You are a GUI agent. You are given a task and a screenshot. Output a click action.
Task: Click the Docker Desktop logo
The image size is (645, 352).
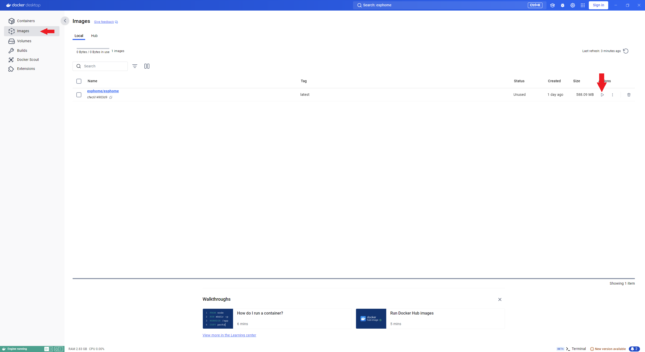pyautogui.click(x=23, y=5)
